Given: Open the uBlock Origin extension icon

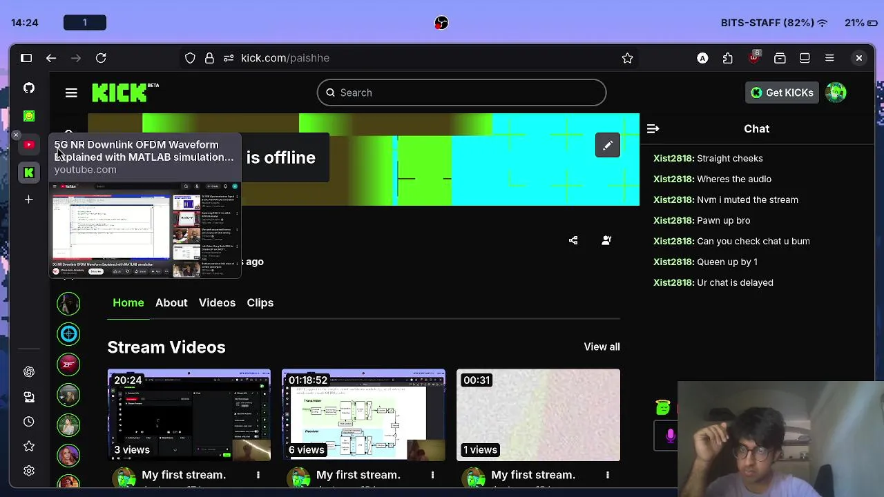Looking at the screenshot, I should click(x=753, y=57).
